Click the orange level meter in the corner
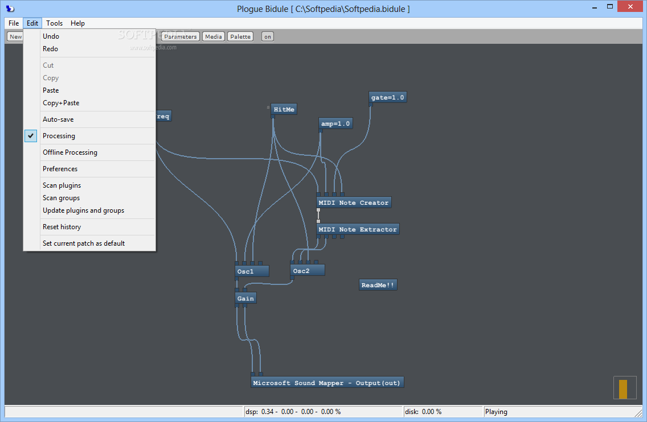Viewport: 647px width, 422px height. pos(623,389)
